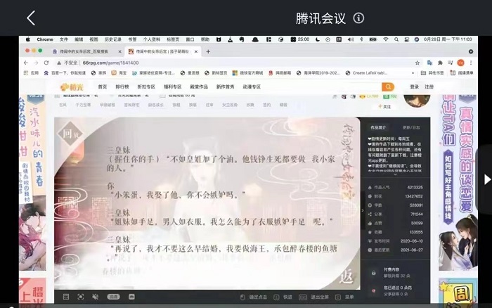Tap the back arrow in Tencent Meeting header
Screen dimensions: 492x308
coord(31,18)
